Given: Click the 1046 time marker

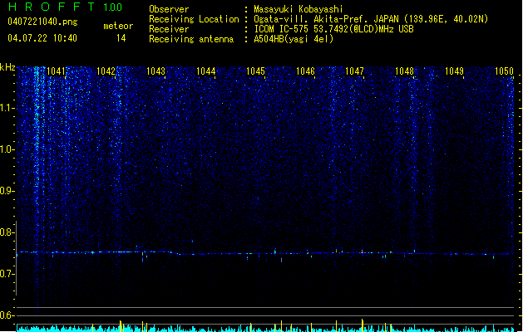Looking at the screenshot, I should [305, 71].
